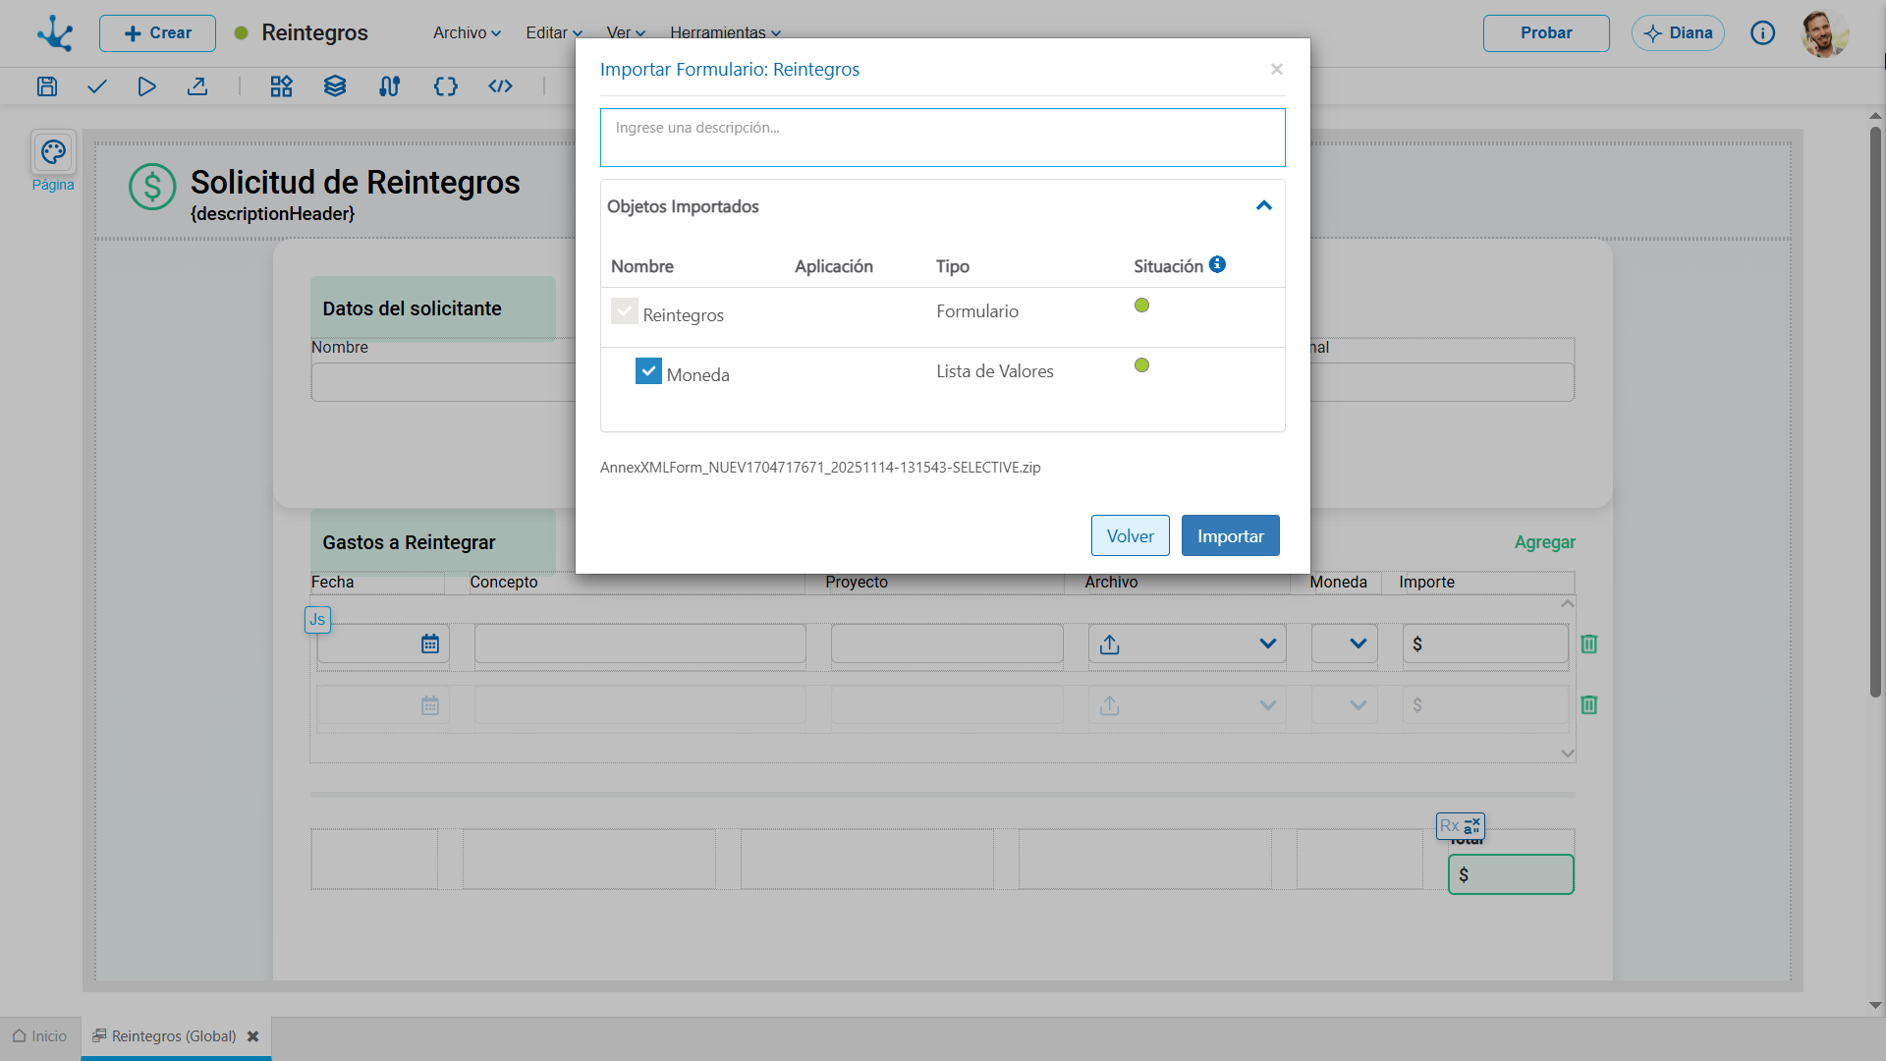Close the Reintegros (Global) tab
The image size is (1886, 1061).
(x=253, y=1036)
